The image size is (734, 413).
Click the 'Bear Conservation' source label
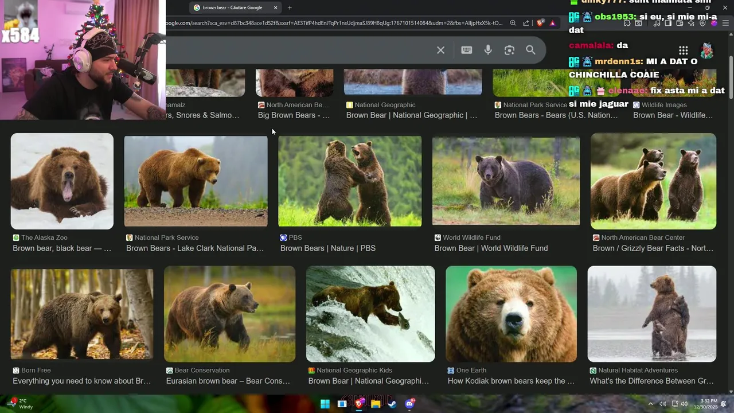tap(202, 371)
